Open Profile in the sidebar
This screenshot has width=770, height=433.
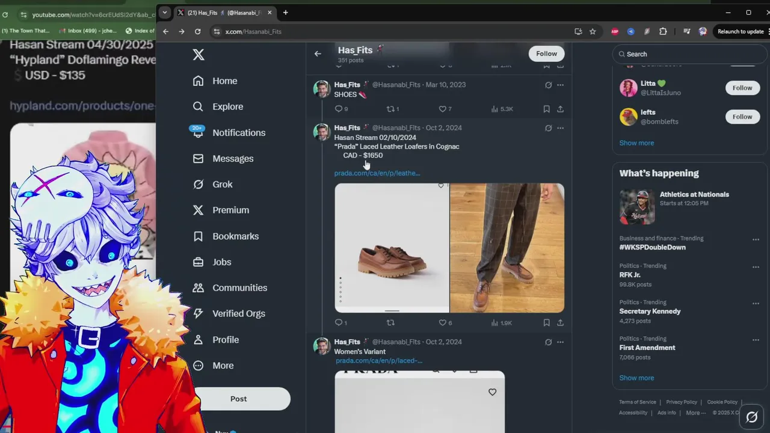pos(215,340)
